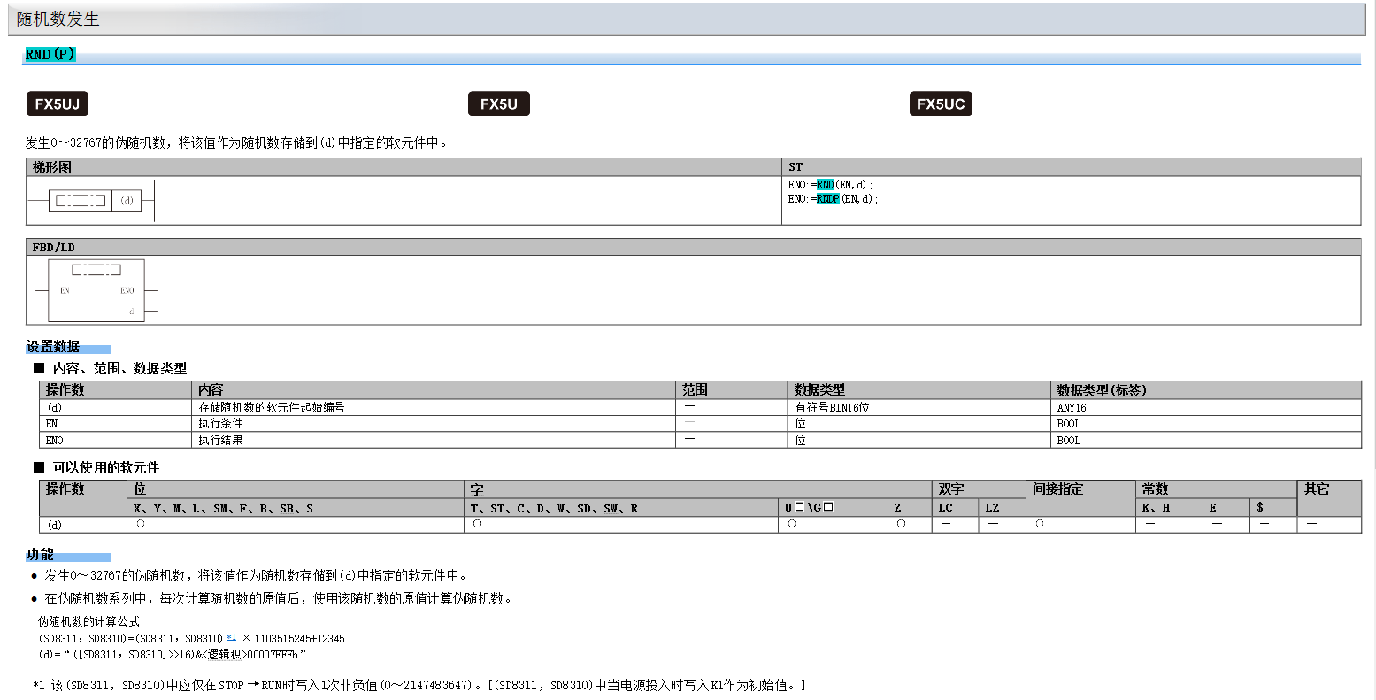The width and height of the screenshot is (1376, 700).
Task: Click the 功能 section heading
Action: click(x=40, y=555)
